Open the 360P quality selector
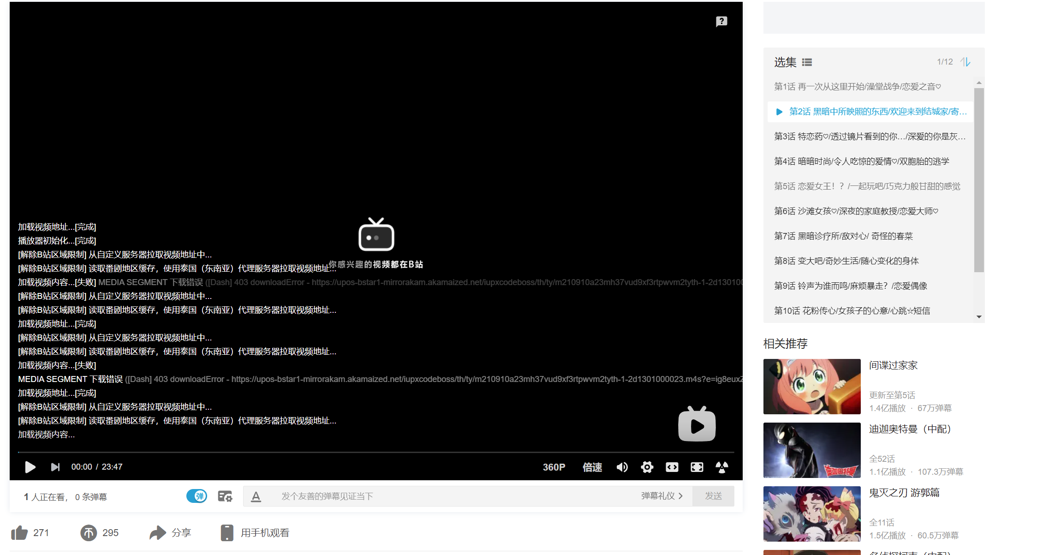The height and width of the screenshot is (555, 1037). click(554, 467)
